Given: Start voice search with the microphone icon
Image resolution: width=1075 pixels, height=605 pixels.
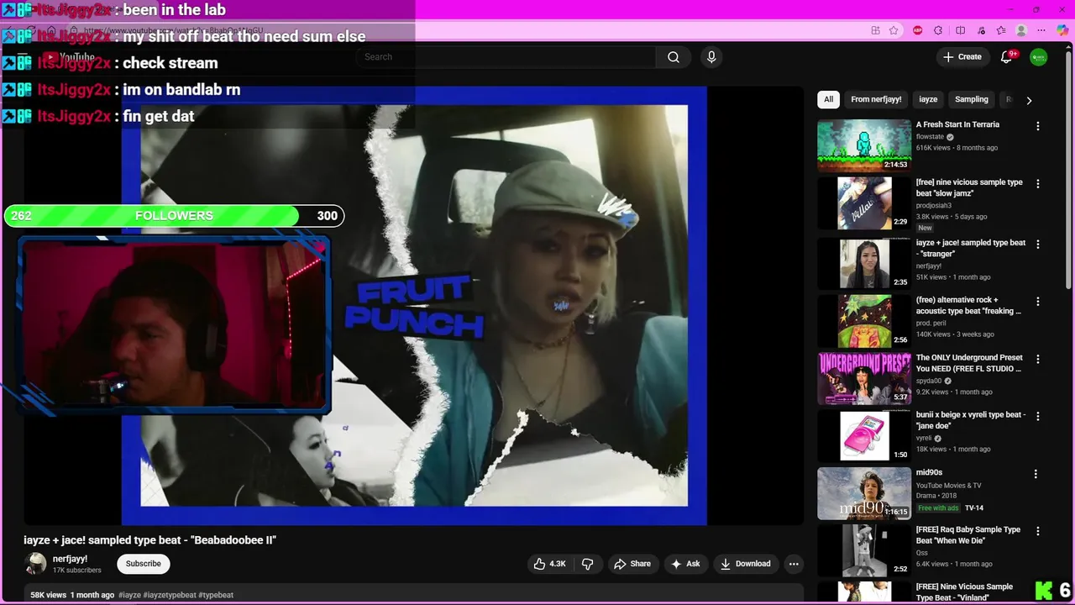Looking at the screenshot, I should (711, 57).
